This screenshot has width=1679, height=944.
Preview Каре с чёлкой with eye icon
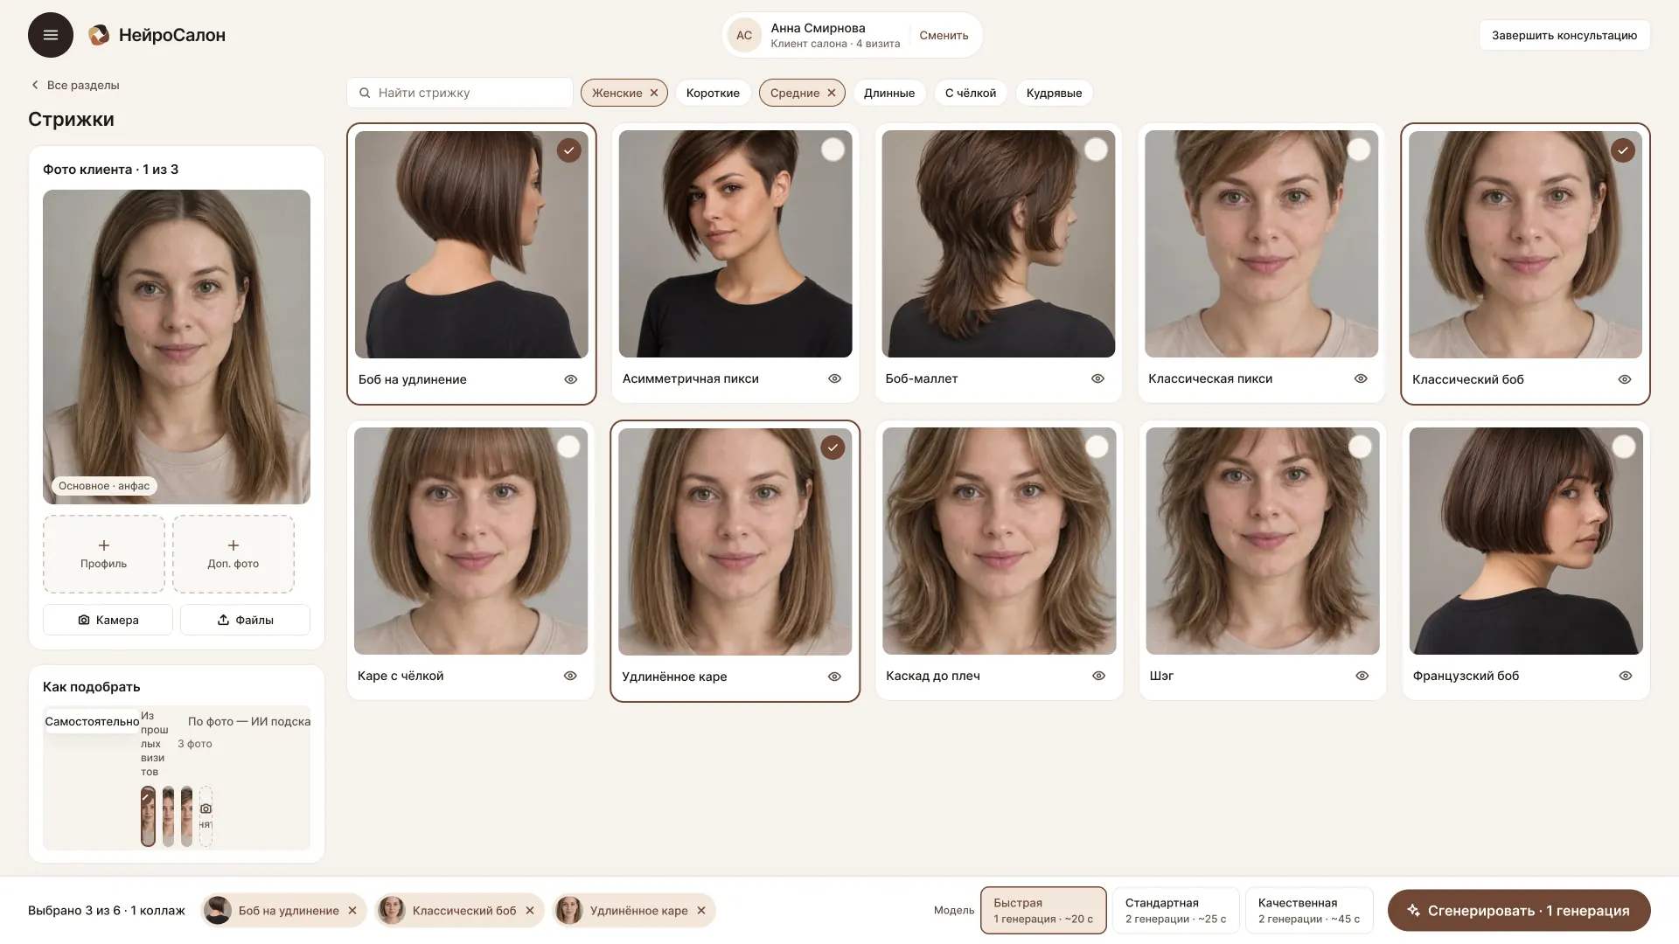(571, 676)
